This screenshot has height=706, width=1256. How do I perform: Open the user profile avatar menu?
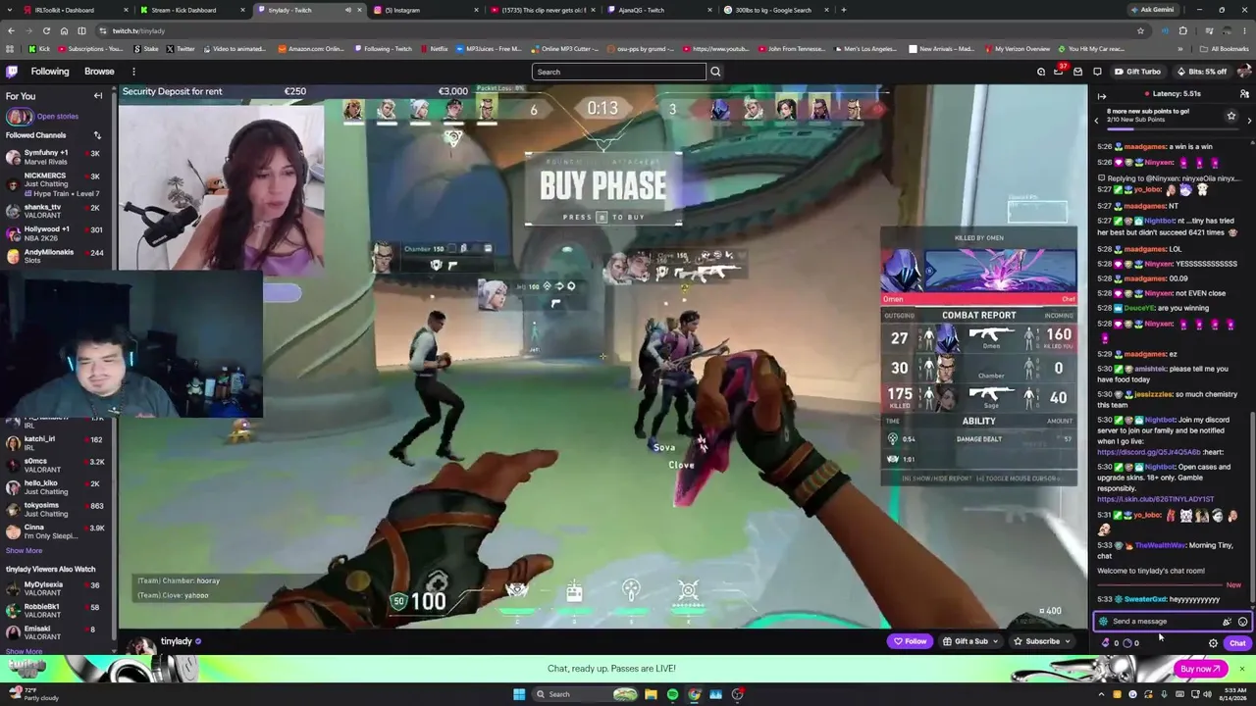[1244, 72]
